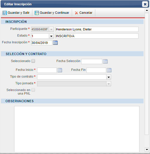Screen dimensions: 150x154
Task: Open the Fecha Selección calendar picker
Action: tap(105, 61)
